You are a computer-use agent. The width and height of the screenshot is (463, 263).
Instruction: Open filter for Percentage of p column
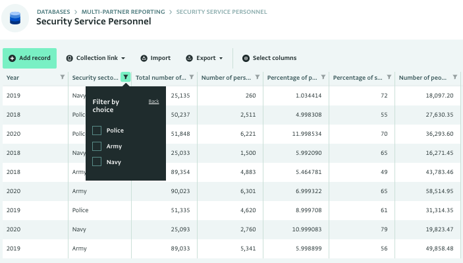(x=323, y=77)
